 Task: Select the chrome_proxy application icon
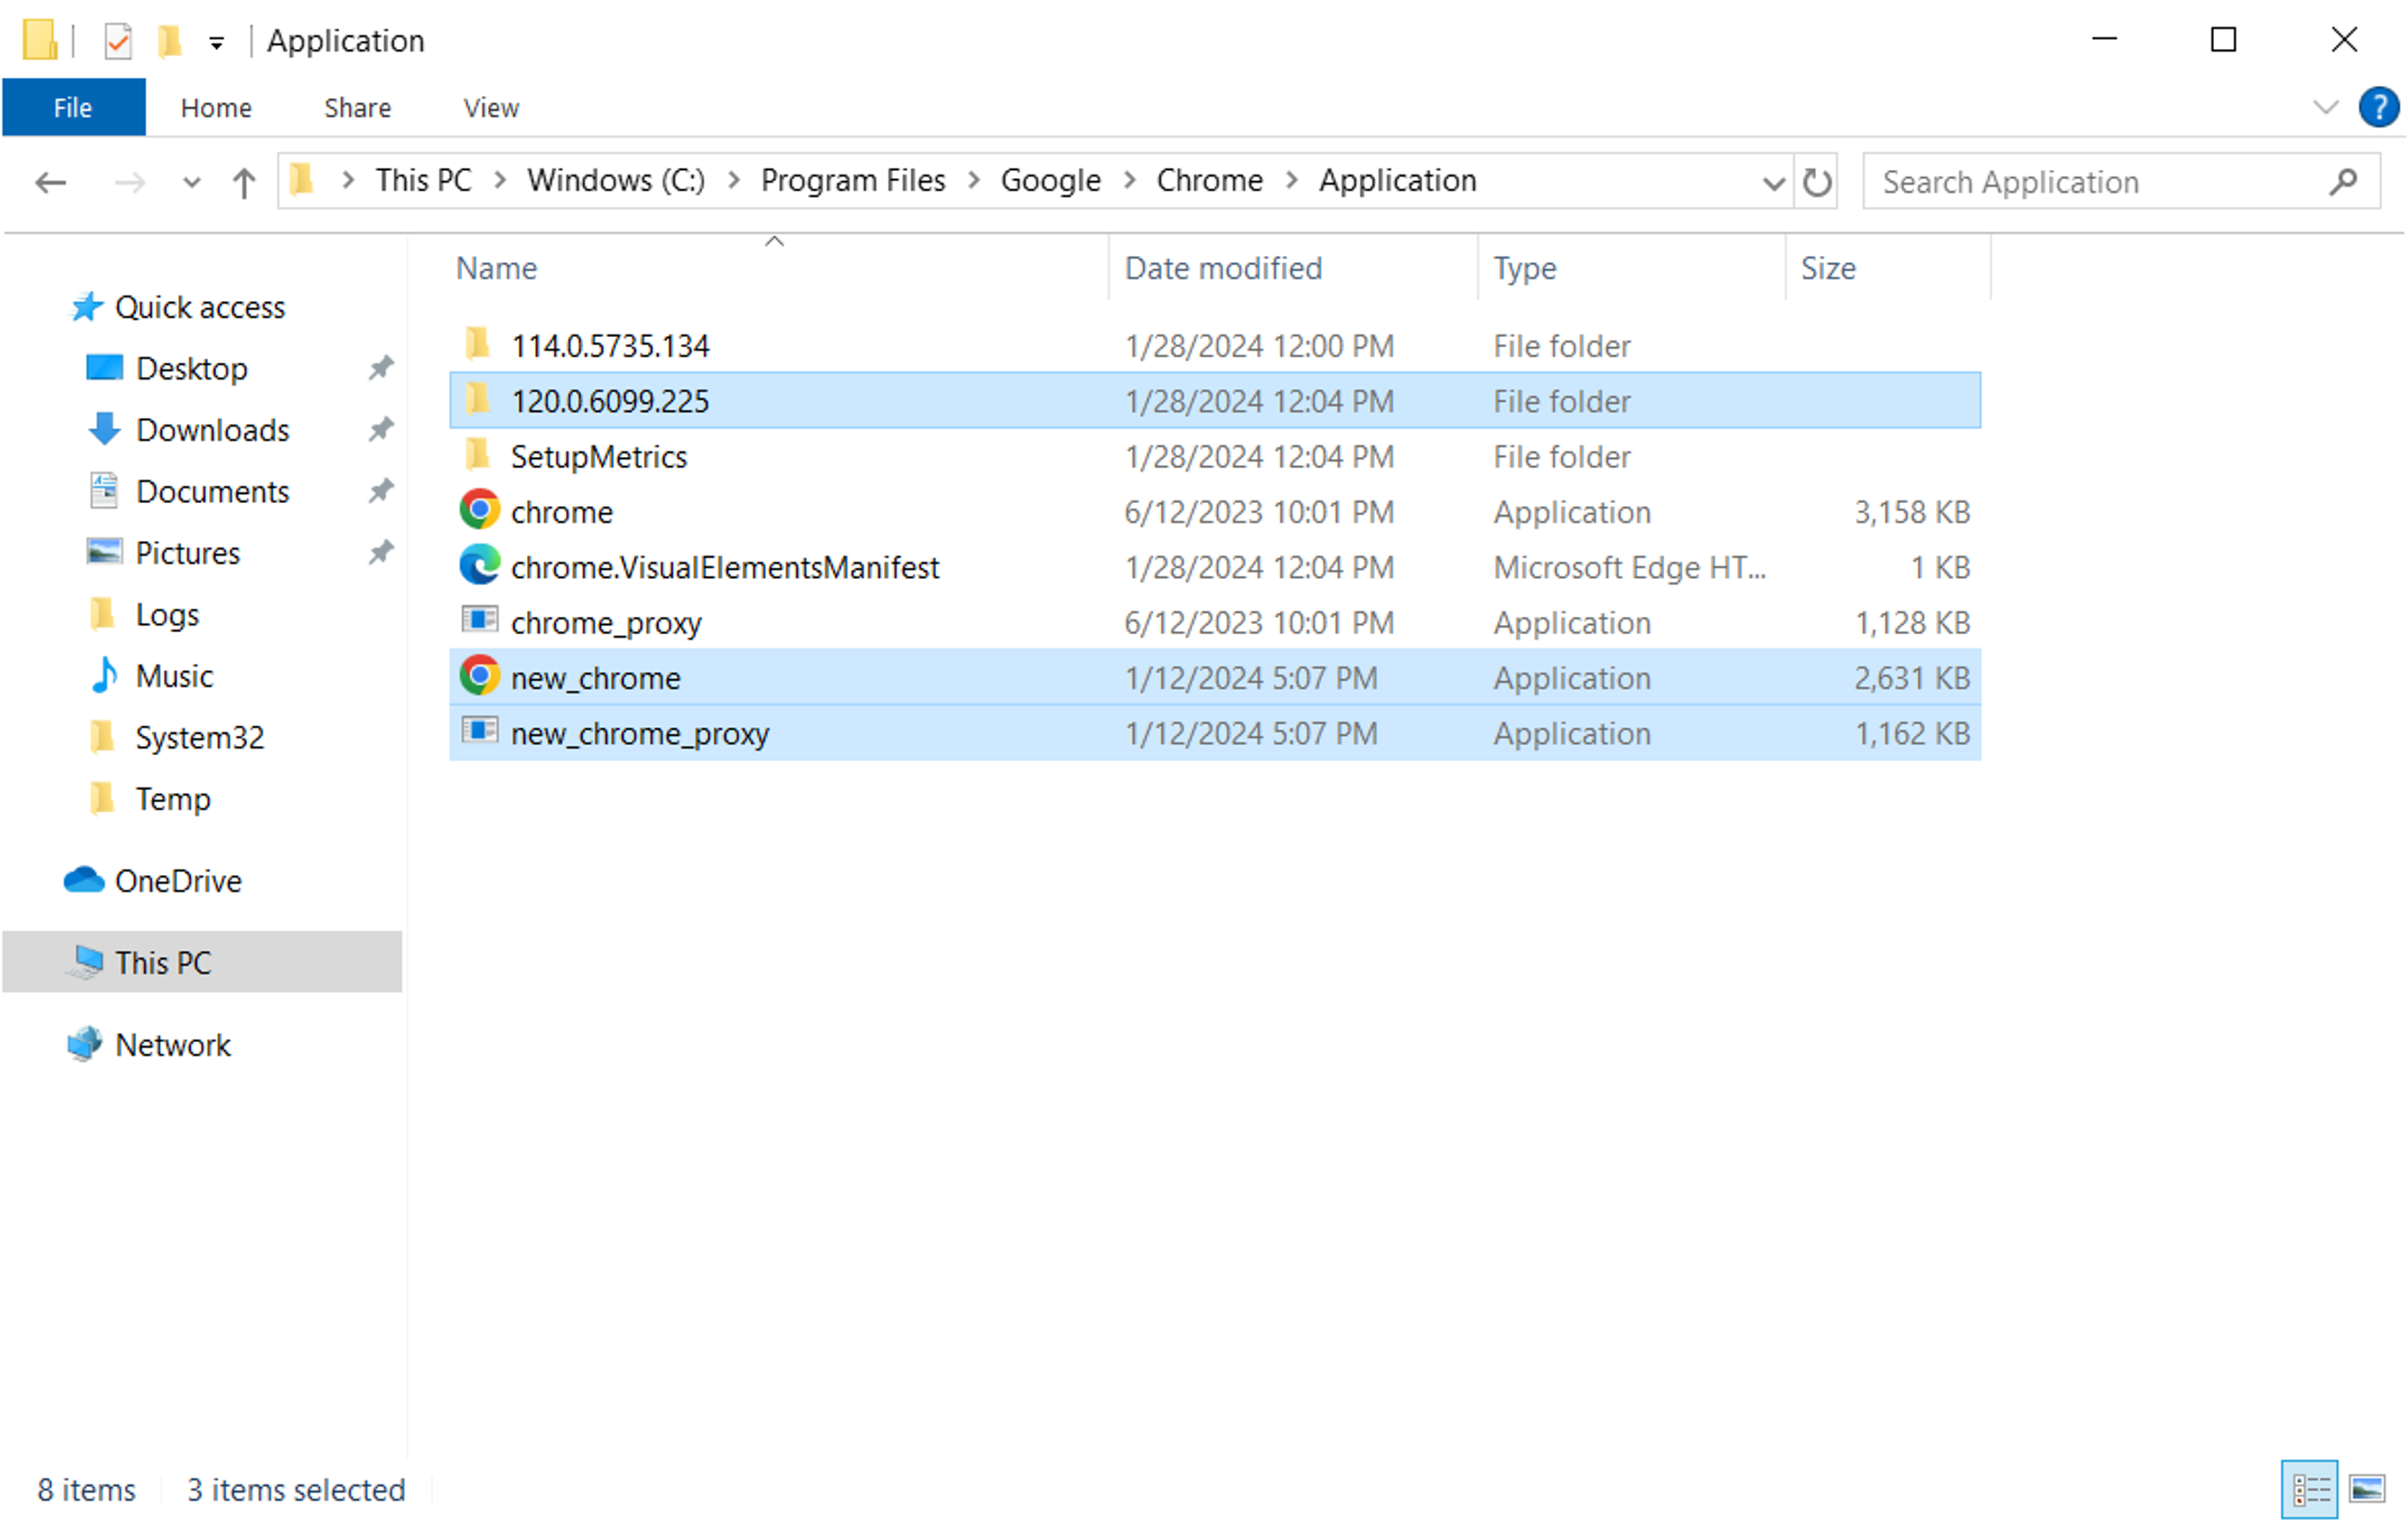click(480, 620)
